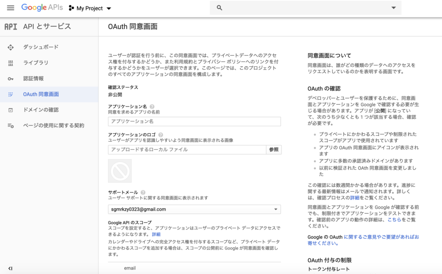
Task: Click the OAuth 付与の制限 heading
Action: (x=329, y=261)
